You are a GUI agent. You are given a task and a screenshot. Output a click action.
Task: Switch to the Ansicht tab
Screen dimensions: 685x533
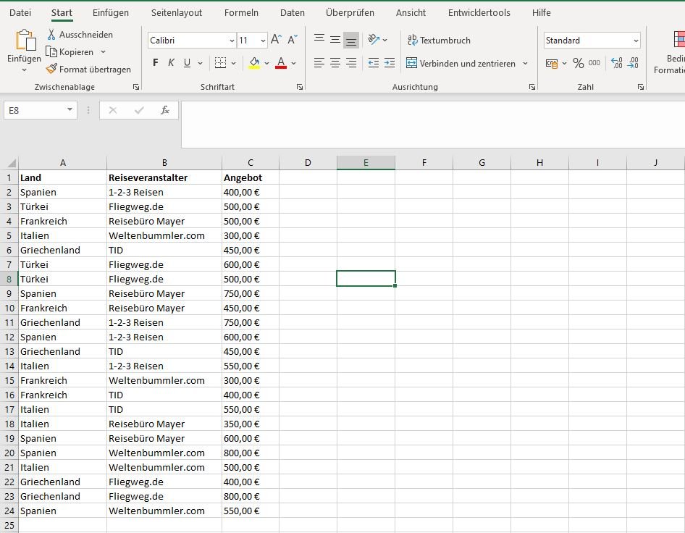click(x=411, y=12)
